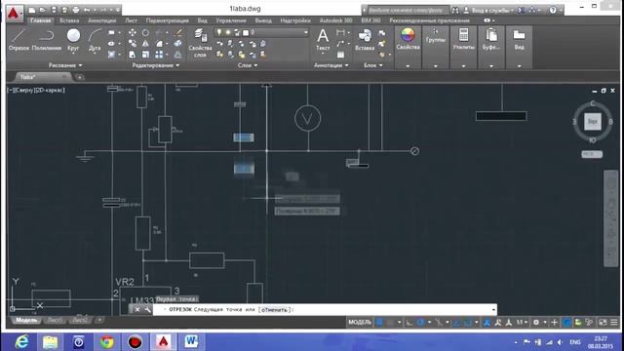Open the workspace switching gear dropdown
Image resolution: width=624 pixels, height=351 pixels.
[539, 322]
